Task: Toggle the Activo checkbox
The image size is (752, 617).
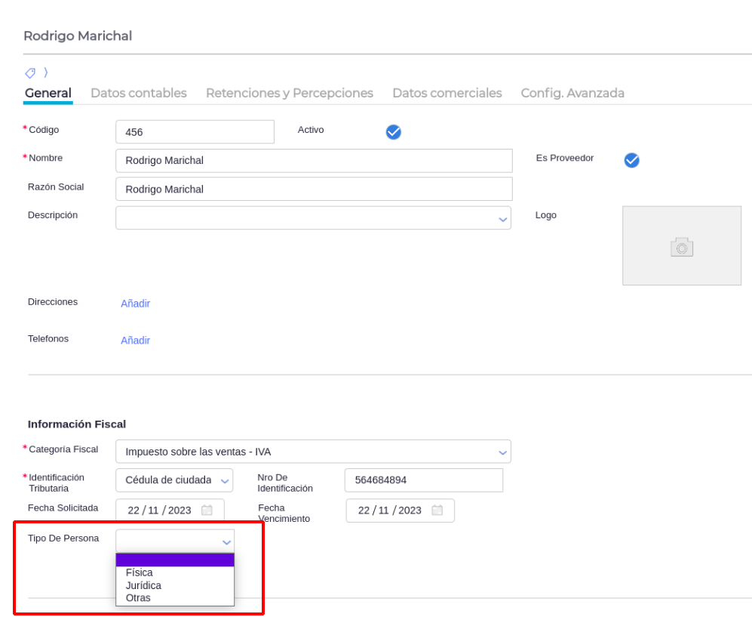Action: pyautogui.click(x=393, y=132)
